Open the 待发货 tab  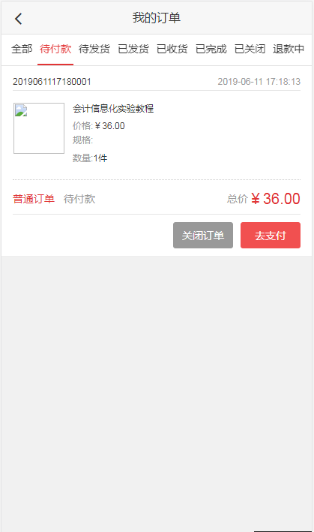94,50
